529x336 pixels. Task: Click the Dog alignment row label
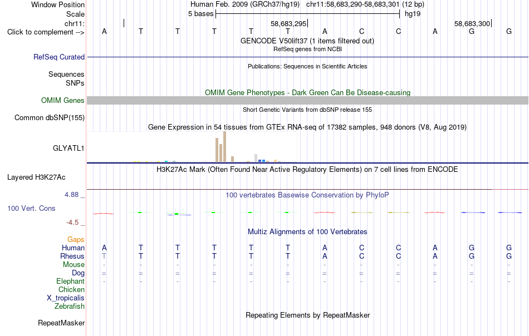[x=78, y=273]
